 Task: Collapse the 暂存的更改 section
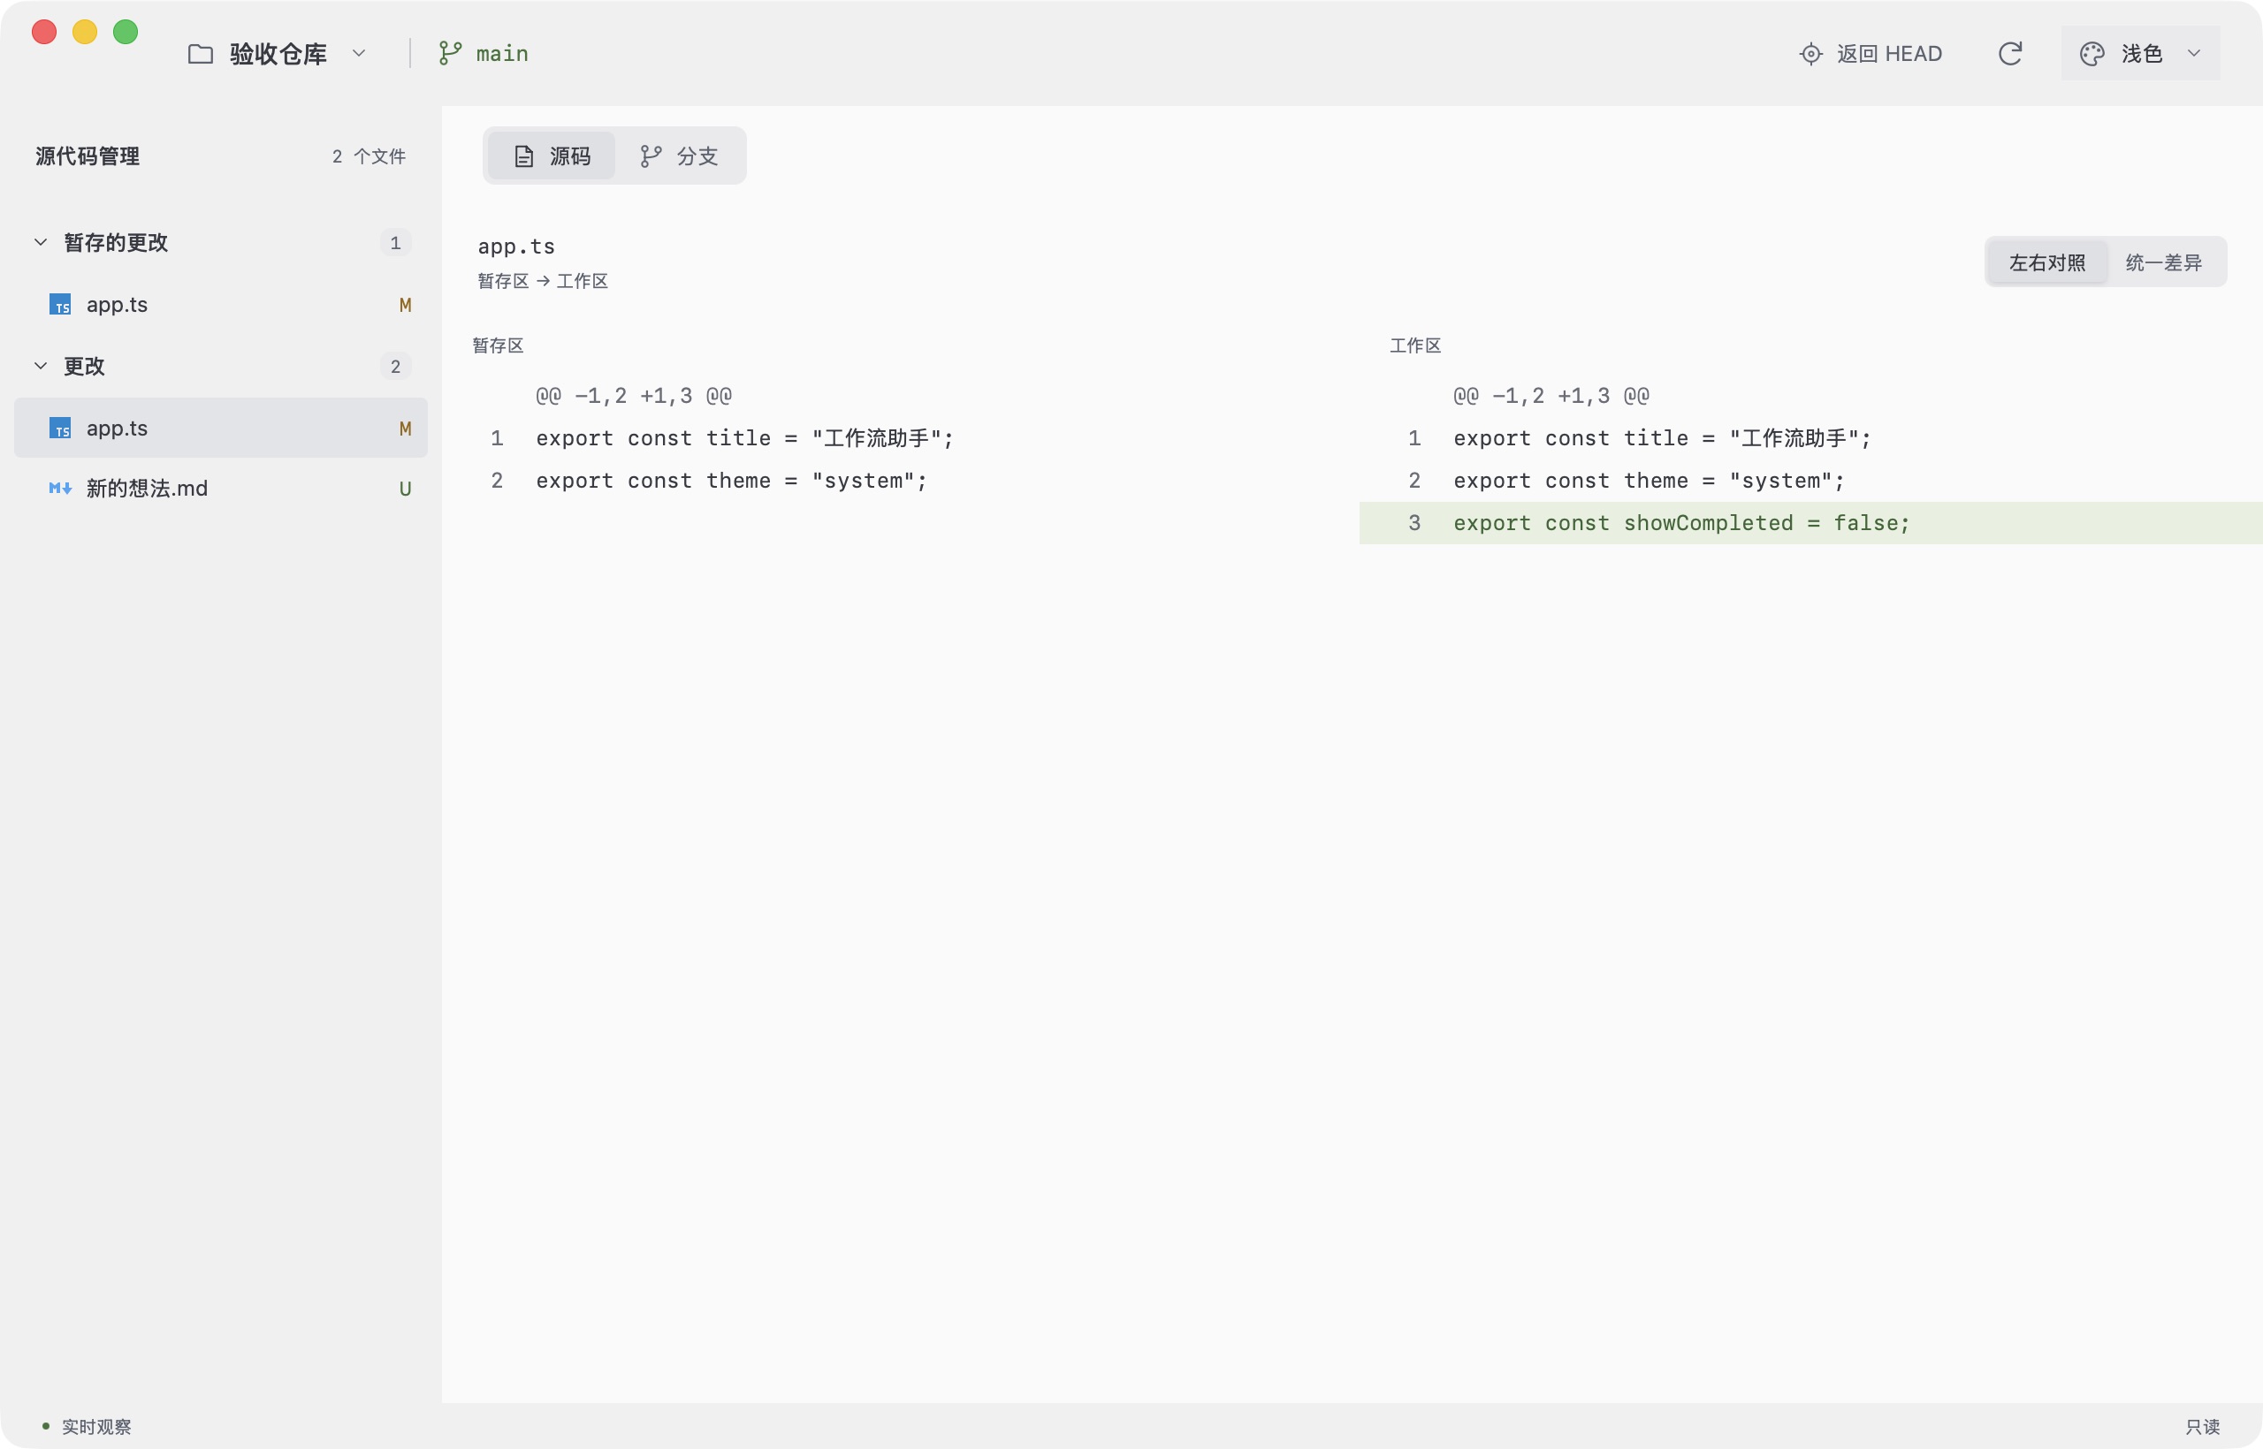click(x=41, y=243)
